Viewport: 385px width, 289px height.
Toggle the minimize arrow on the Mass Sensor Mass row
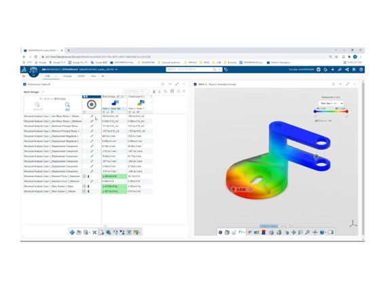coord(89,186)
